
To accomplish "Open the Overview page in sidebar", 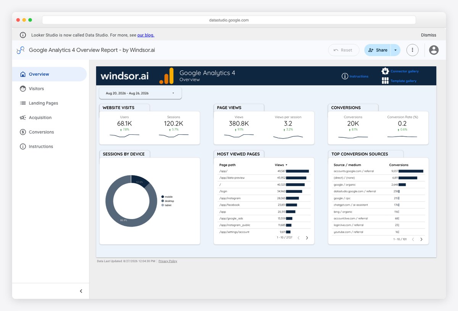I will tap(49, 74).
